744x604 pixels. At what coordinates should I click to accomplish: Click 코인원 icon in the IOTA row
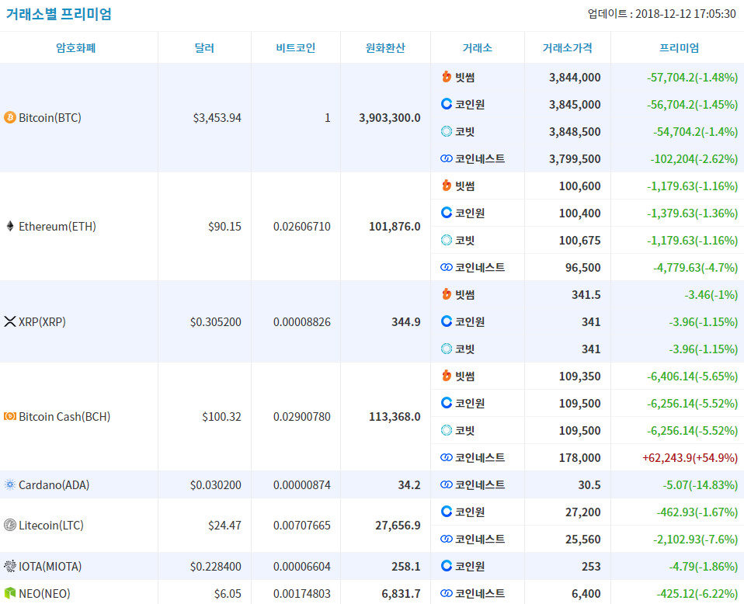447,565
